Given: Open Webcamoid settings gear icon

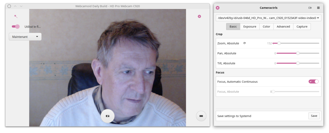Looking at the screenshot, I should coord(199,16).
